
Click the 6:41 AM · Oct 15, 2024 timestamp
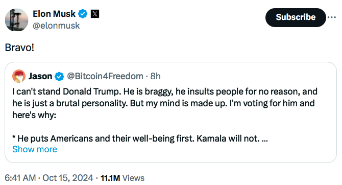tap(49, 178)
